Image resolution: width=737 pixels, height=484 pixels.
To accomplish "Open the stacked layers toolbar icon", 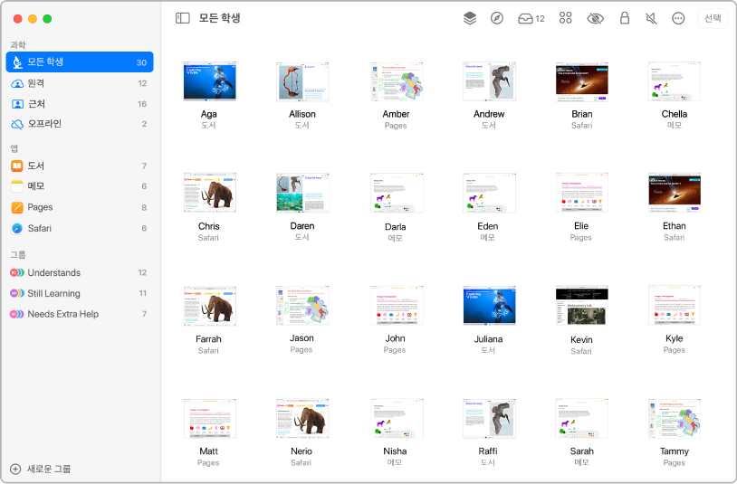I will point(470,18).
